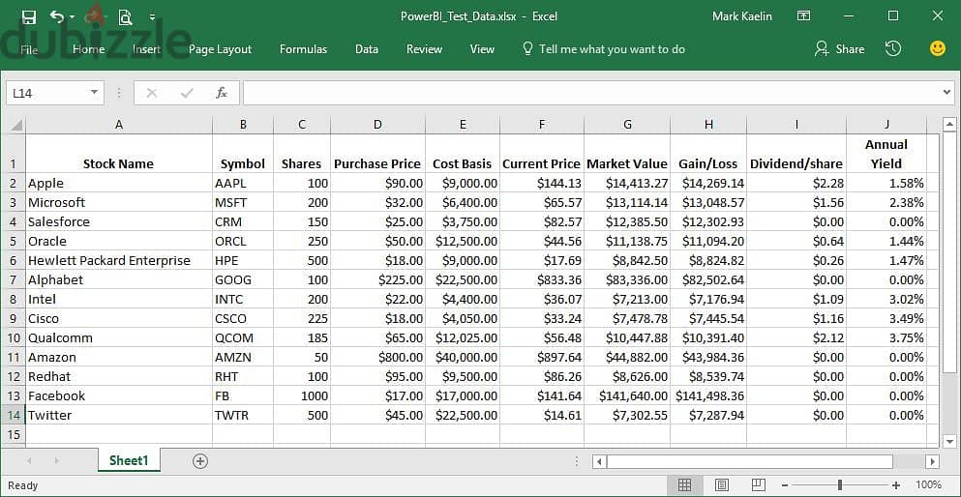Select the Gain/Loss header cell
The height and width of the screenshot is (497, 961).
pyautogui.click(x=708, y=154)
